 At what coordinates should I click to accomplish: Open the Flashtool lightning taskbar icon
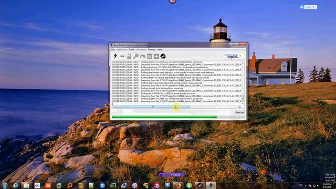click(211, 185)
